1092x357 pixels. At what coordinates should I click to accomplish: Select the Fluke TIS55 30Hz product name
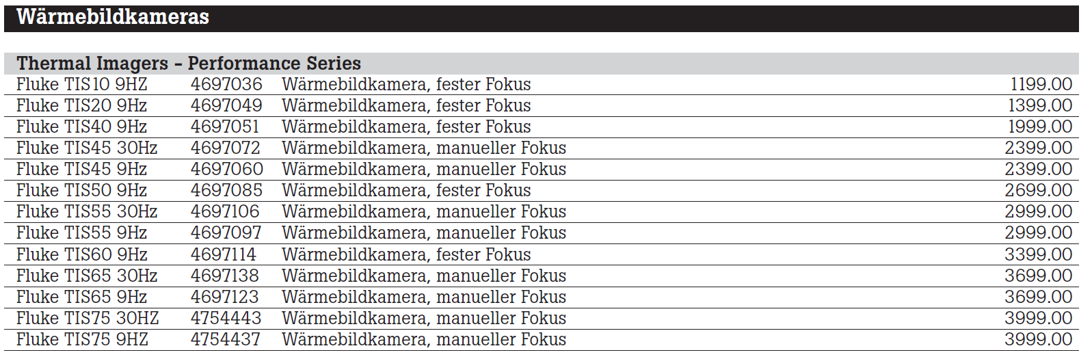point(87,212)
